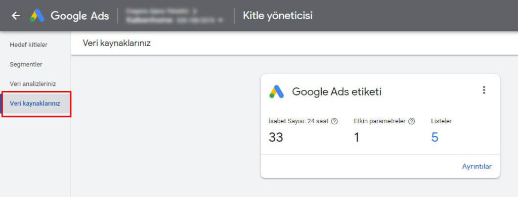Screen dimensions: 518x197
Task: Click the hit count value 33
Action: coord(276,137)
